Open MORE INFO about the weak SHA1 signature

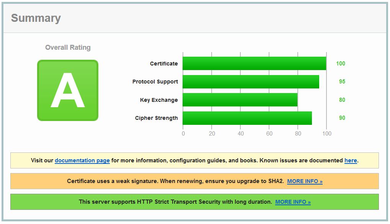[304, 181]
